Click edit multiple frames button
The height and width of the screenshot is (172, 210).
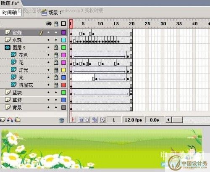click(x=95, y=120)
